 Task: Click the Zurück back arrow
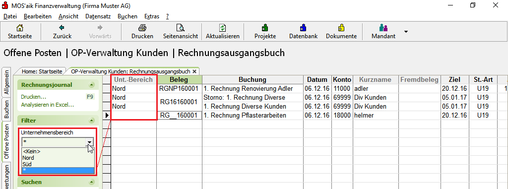click(62, 31)
